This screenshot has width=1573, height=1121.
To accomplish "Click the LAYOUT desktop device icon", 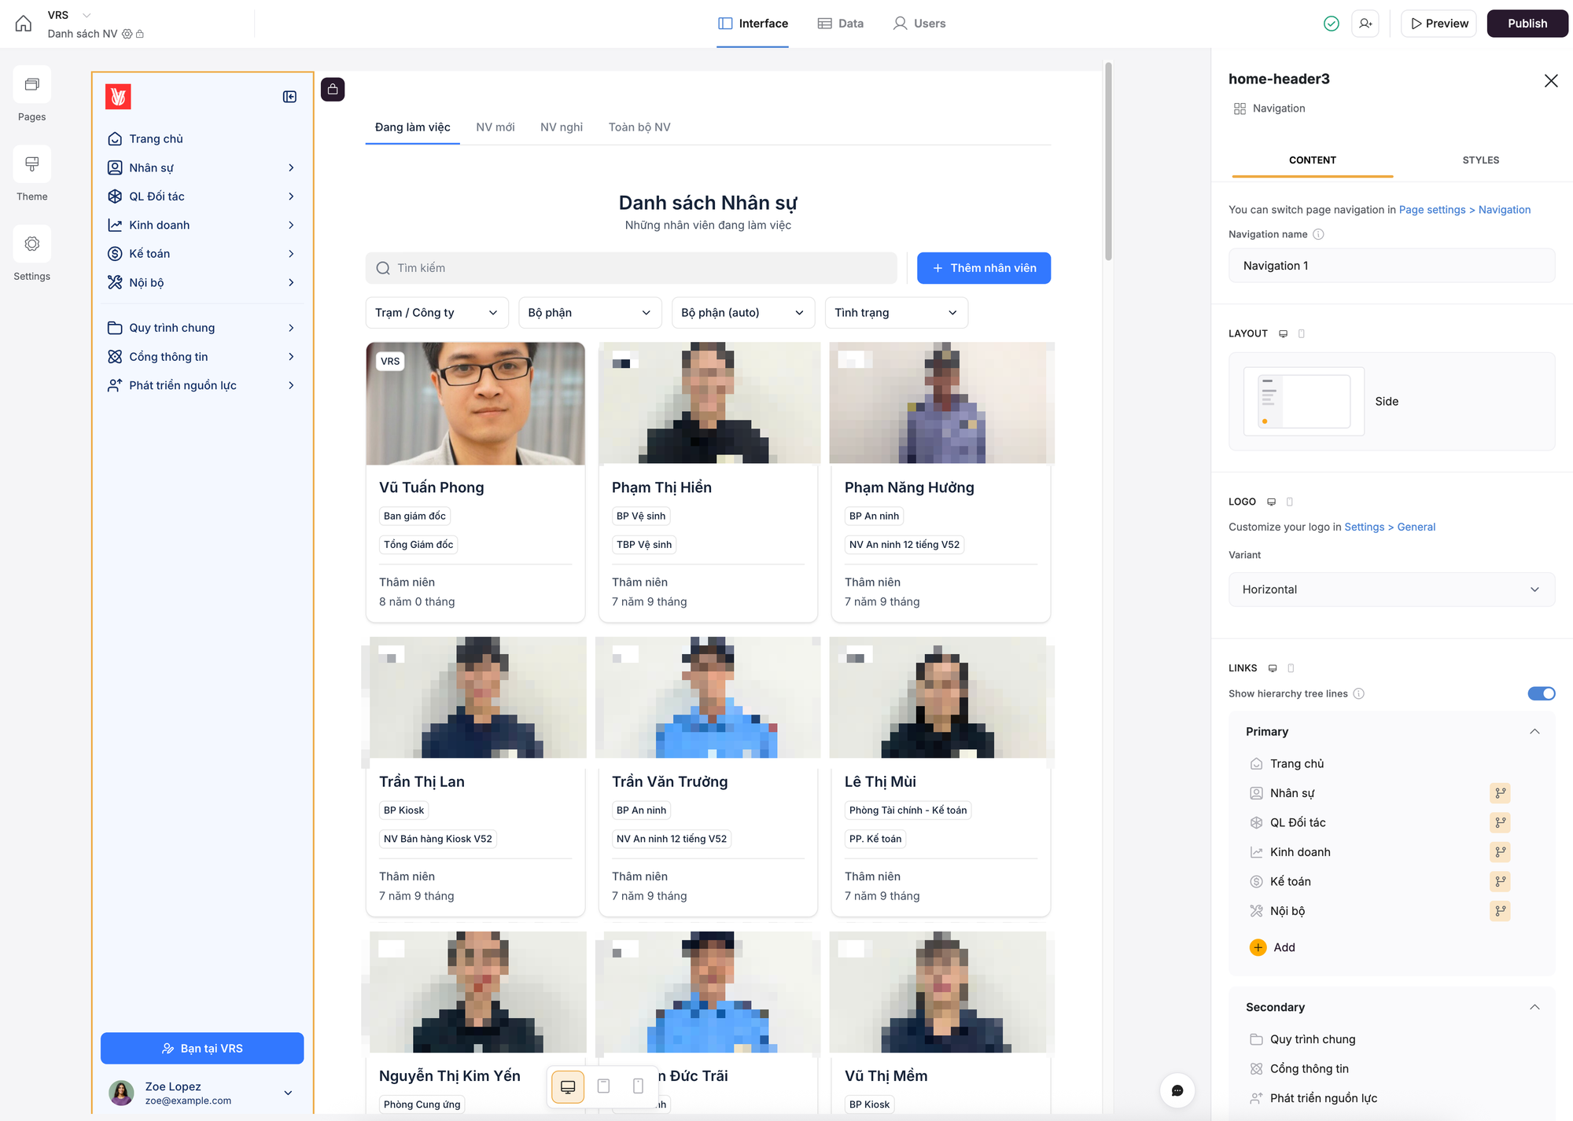I will 1283,334.
